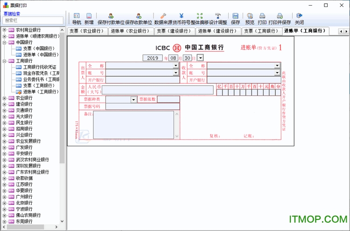Image resolution: width=350 pixels, height=231 pixels.
Task: Select 进账单（顺德农商银行） tree item
Action: click(38, 36)
